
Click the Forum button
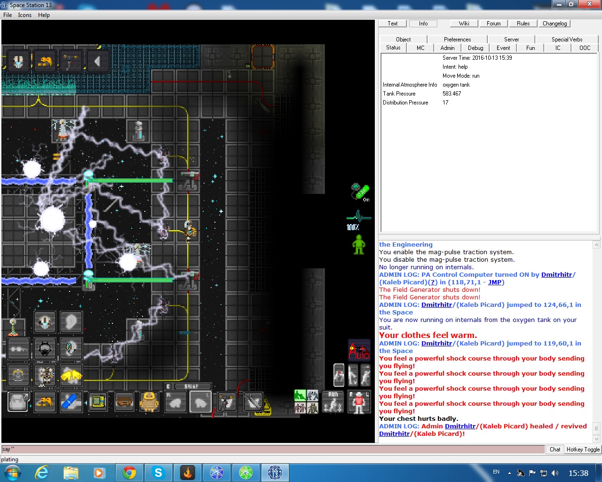point(493,24)
